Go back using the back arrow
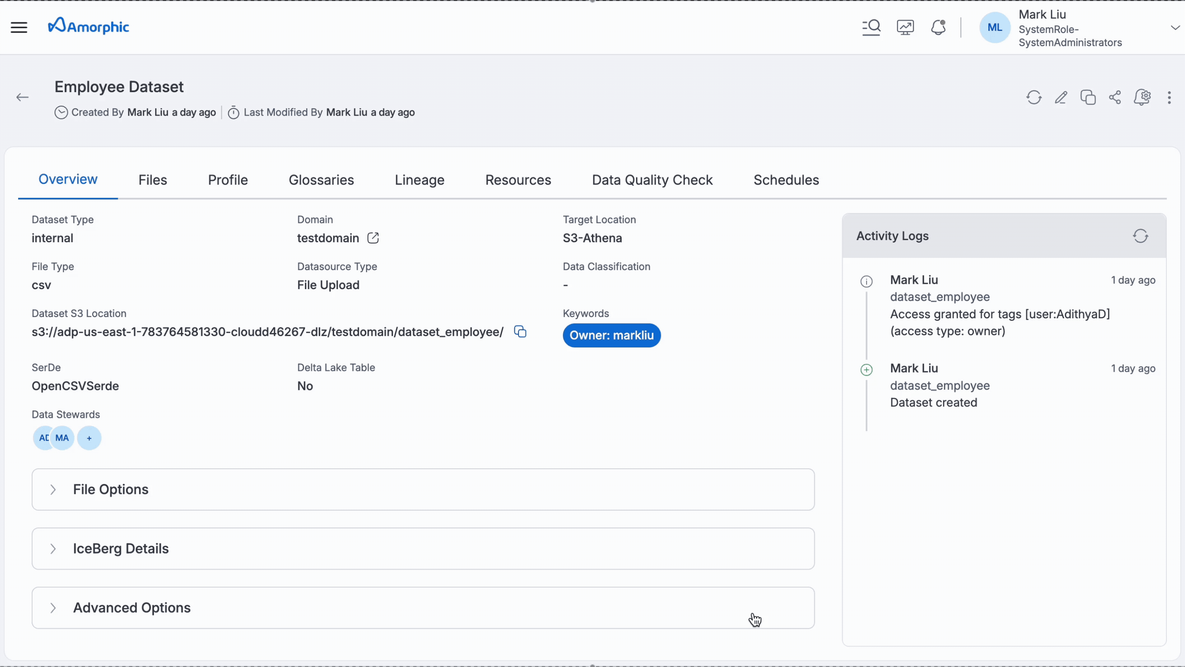Screen dimensions: 1185x667 pos(22,97)
